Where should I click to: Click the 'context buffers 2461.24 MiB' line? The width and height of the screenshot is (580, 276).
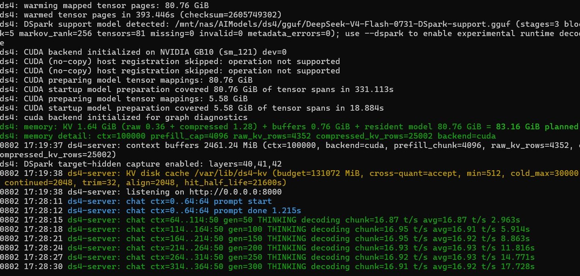(289, 150)
